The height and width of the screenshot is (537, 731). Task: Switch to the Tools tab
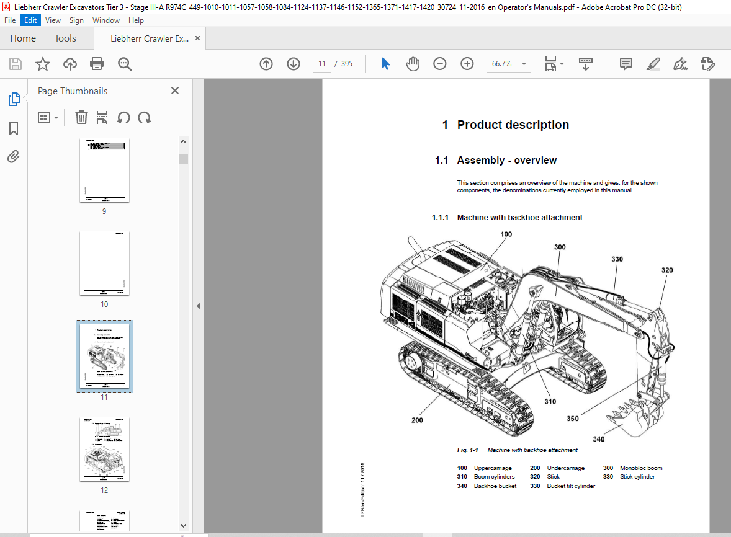(x=65, y=38)
